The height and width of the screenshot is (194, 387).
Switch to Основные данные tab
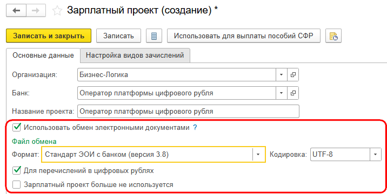43,56
